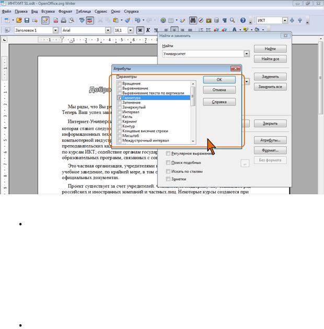The width and height of the screenshot is (324, 329).
Task: Click the Print File Directly icon
Action: point(64,20)
